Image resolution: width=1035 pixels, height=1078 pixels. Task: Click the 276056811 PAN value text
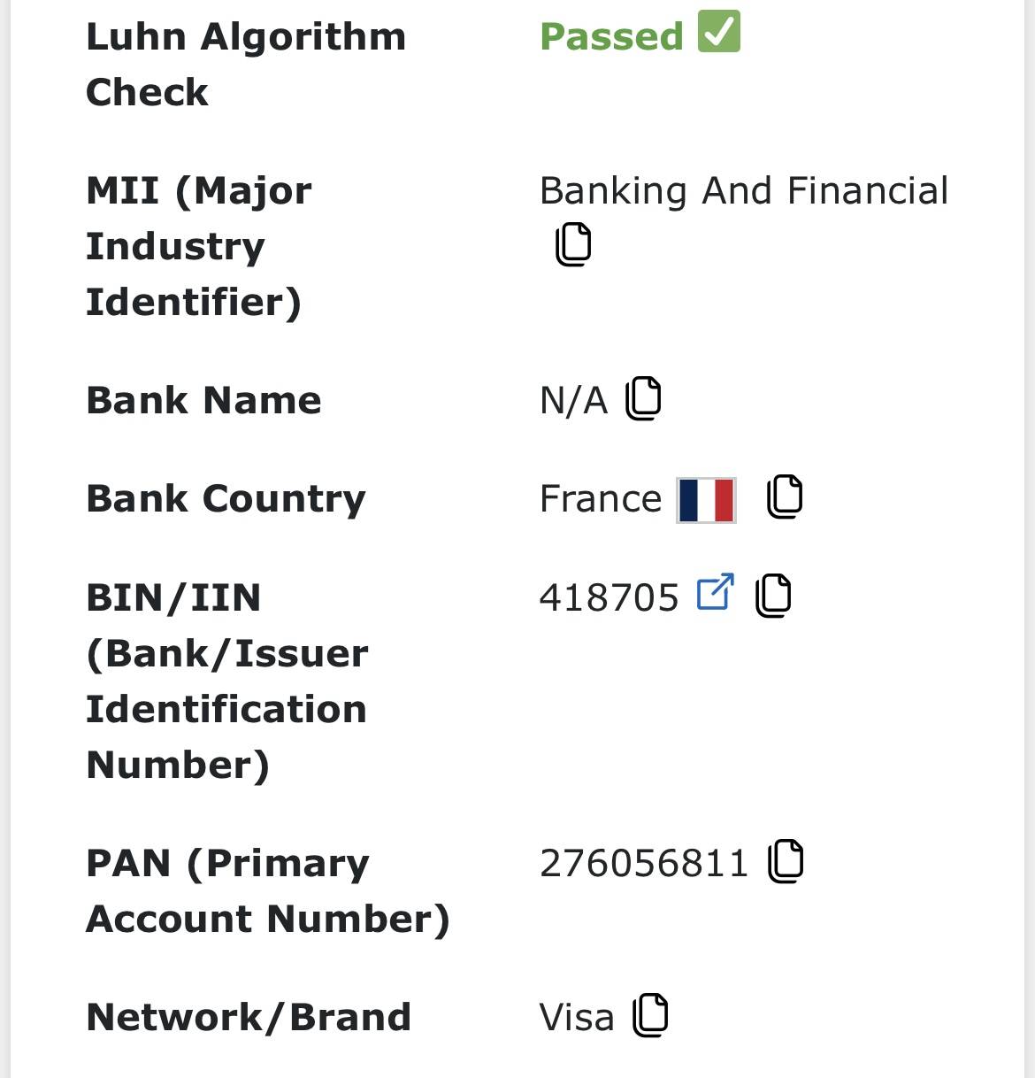tap(644, 863)
